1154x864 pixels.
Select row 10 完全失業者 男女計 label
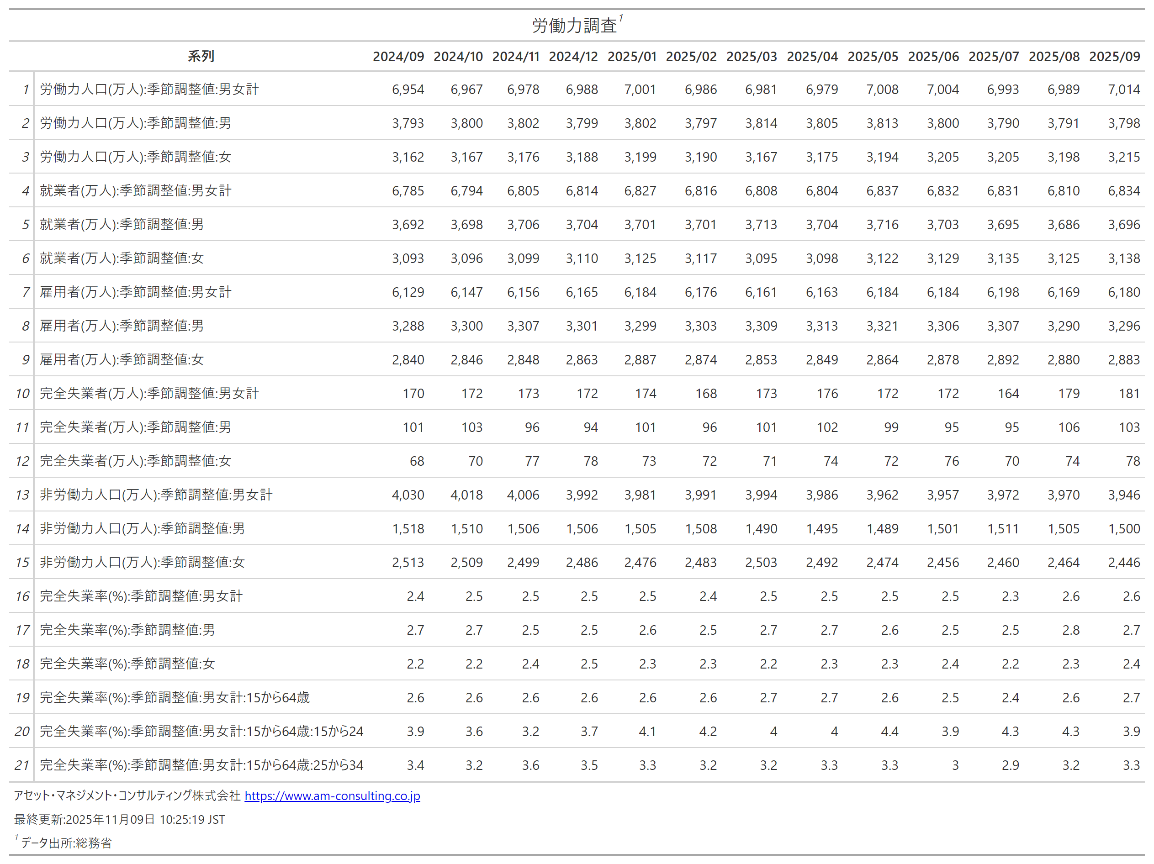tap(149, 394)
